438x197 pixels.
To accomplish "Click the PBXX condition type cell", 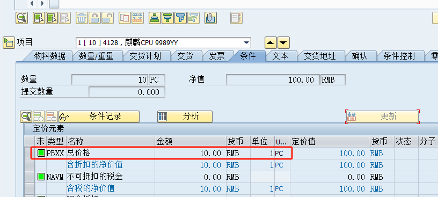I will pyautogui.click(x=56, y=153).
